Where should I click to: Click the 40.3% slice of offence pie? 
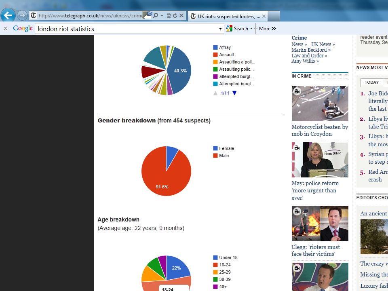click(x=180, y=71)
